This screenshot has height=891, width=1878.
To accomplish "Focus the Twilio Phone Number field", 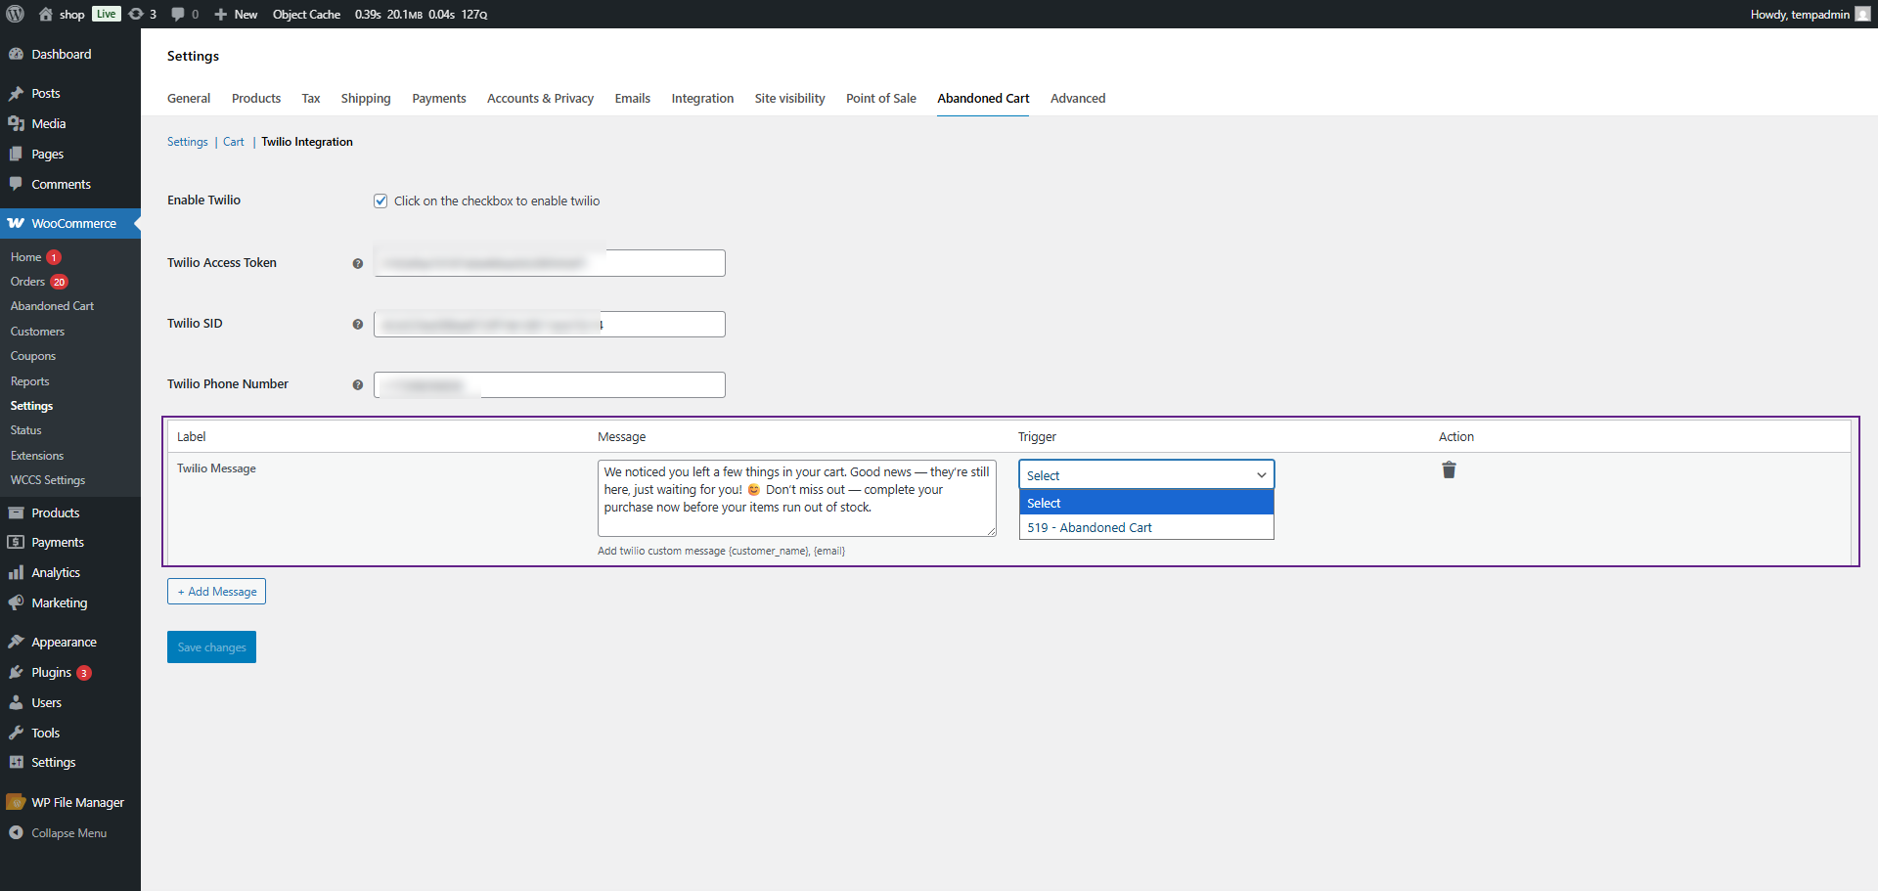I will [x=550, y=384].
